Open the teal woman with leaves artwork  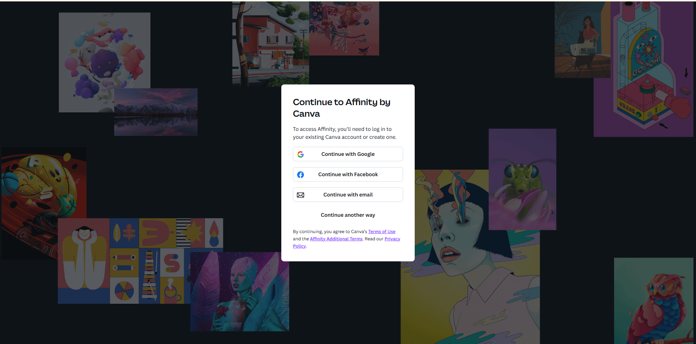[239, 292]
